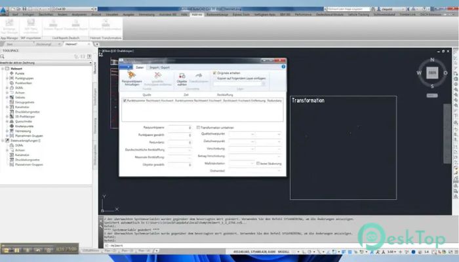
Task: Click the Passpunktpaare value field
Action: [x=180, y=127]
